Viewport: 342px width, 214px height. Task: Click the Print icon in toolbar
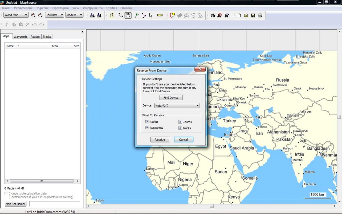point(260,15)
